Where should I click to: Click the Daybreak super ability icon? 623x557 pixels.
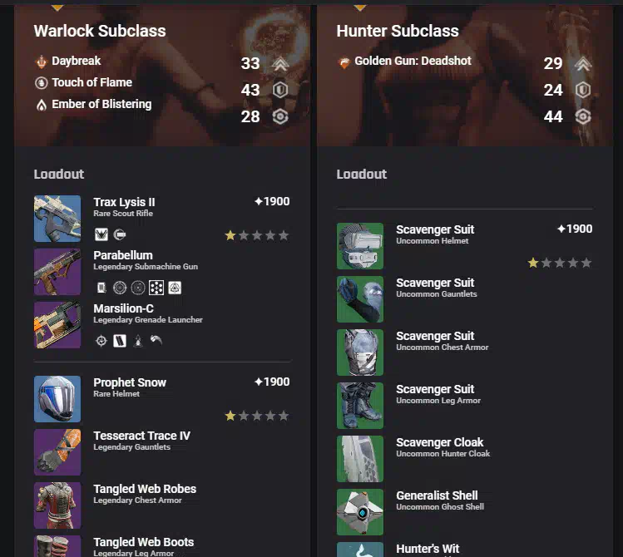41,62
